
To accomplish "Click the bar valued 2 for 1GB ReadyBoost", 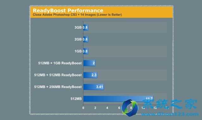I will (89, 63).
